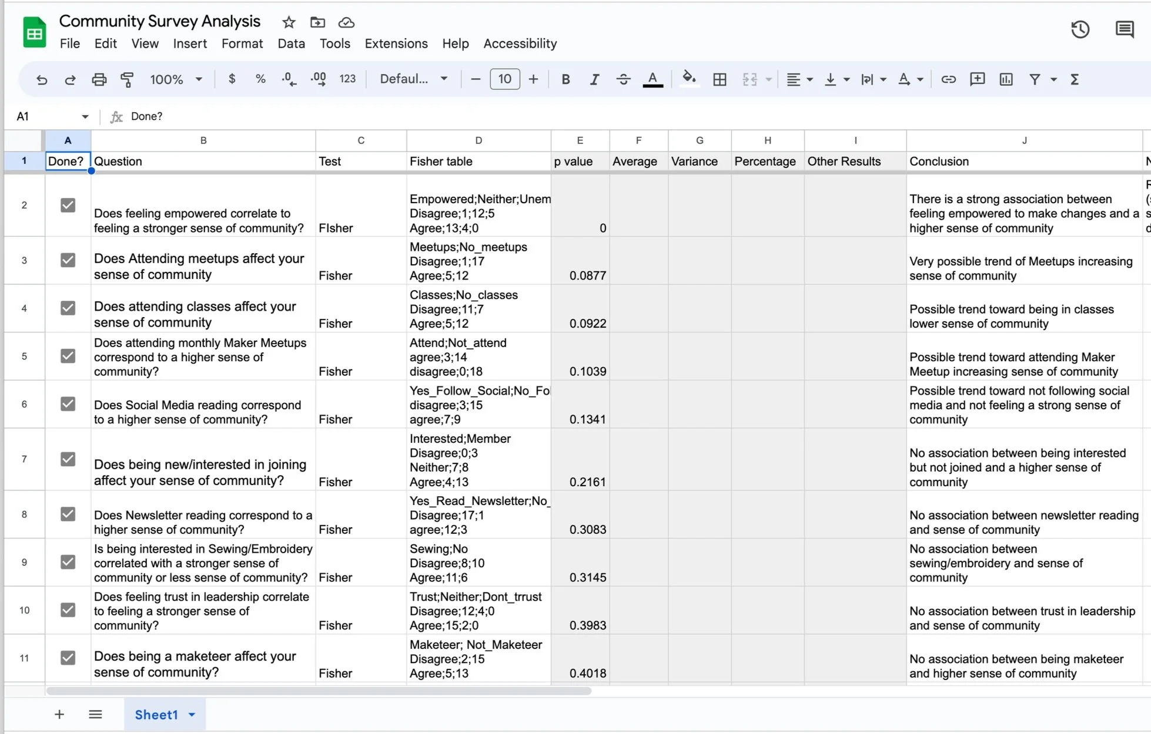The width and height of the screenshot is (1151, 734).
Task: Open the Extensions menu
Action: click(x=396, y=43)
